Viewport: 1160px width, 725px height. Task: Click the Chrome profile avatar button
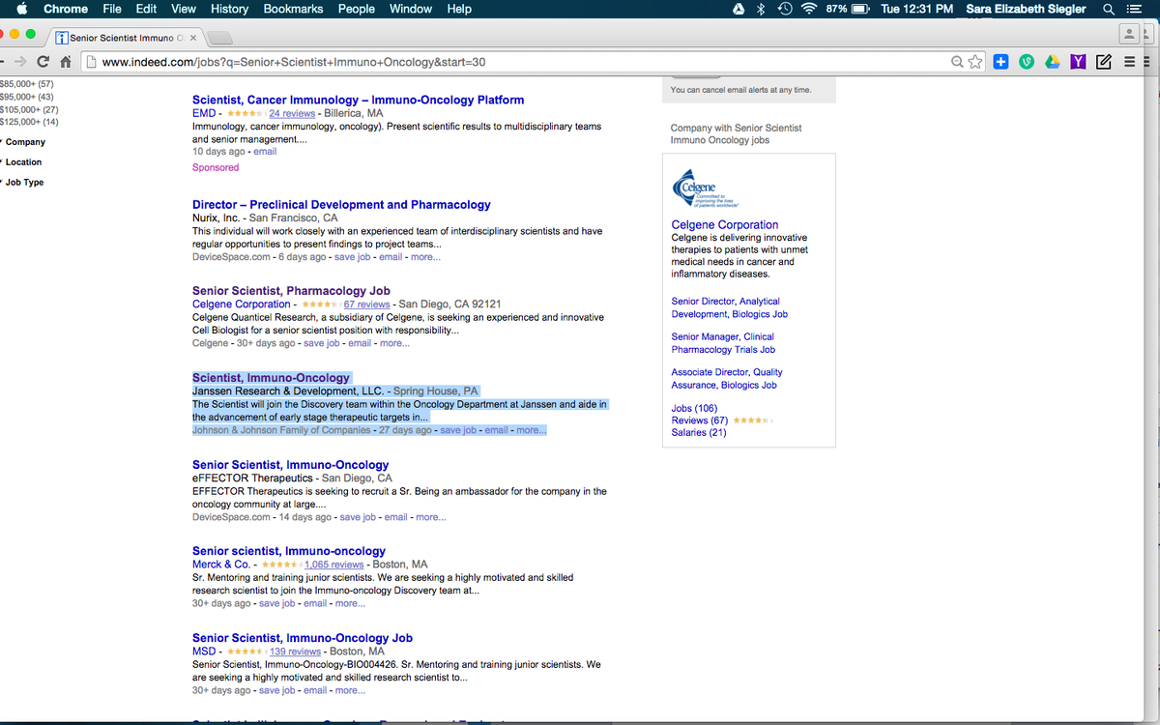point(1128,34)
